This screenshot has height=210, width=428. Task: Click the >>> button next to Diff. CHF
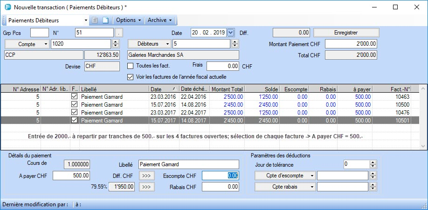pos(146,176)
